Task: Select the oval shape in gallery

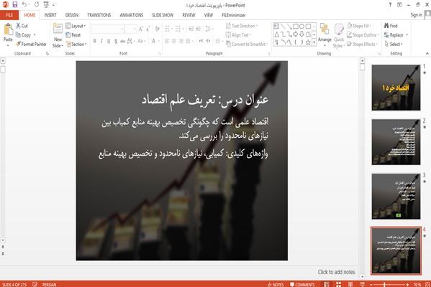Action: tap(301, 27)
